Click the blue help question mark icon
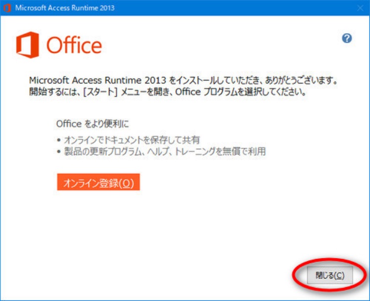The image size is (370, 301). [347, 38]
